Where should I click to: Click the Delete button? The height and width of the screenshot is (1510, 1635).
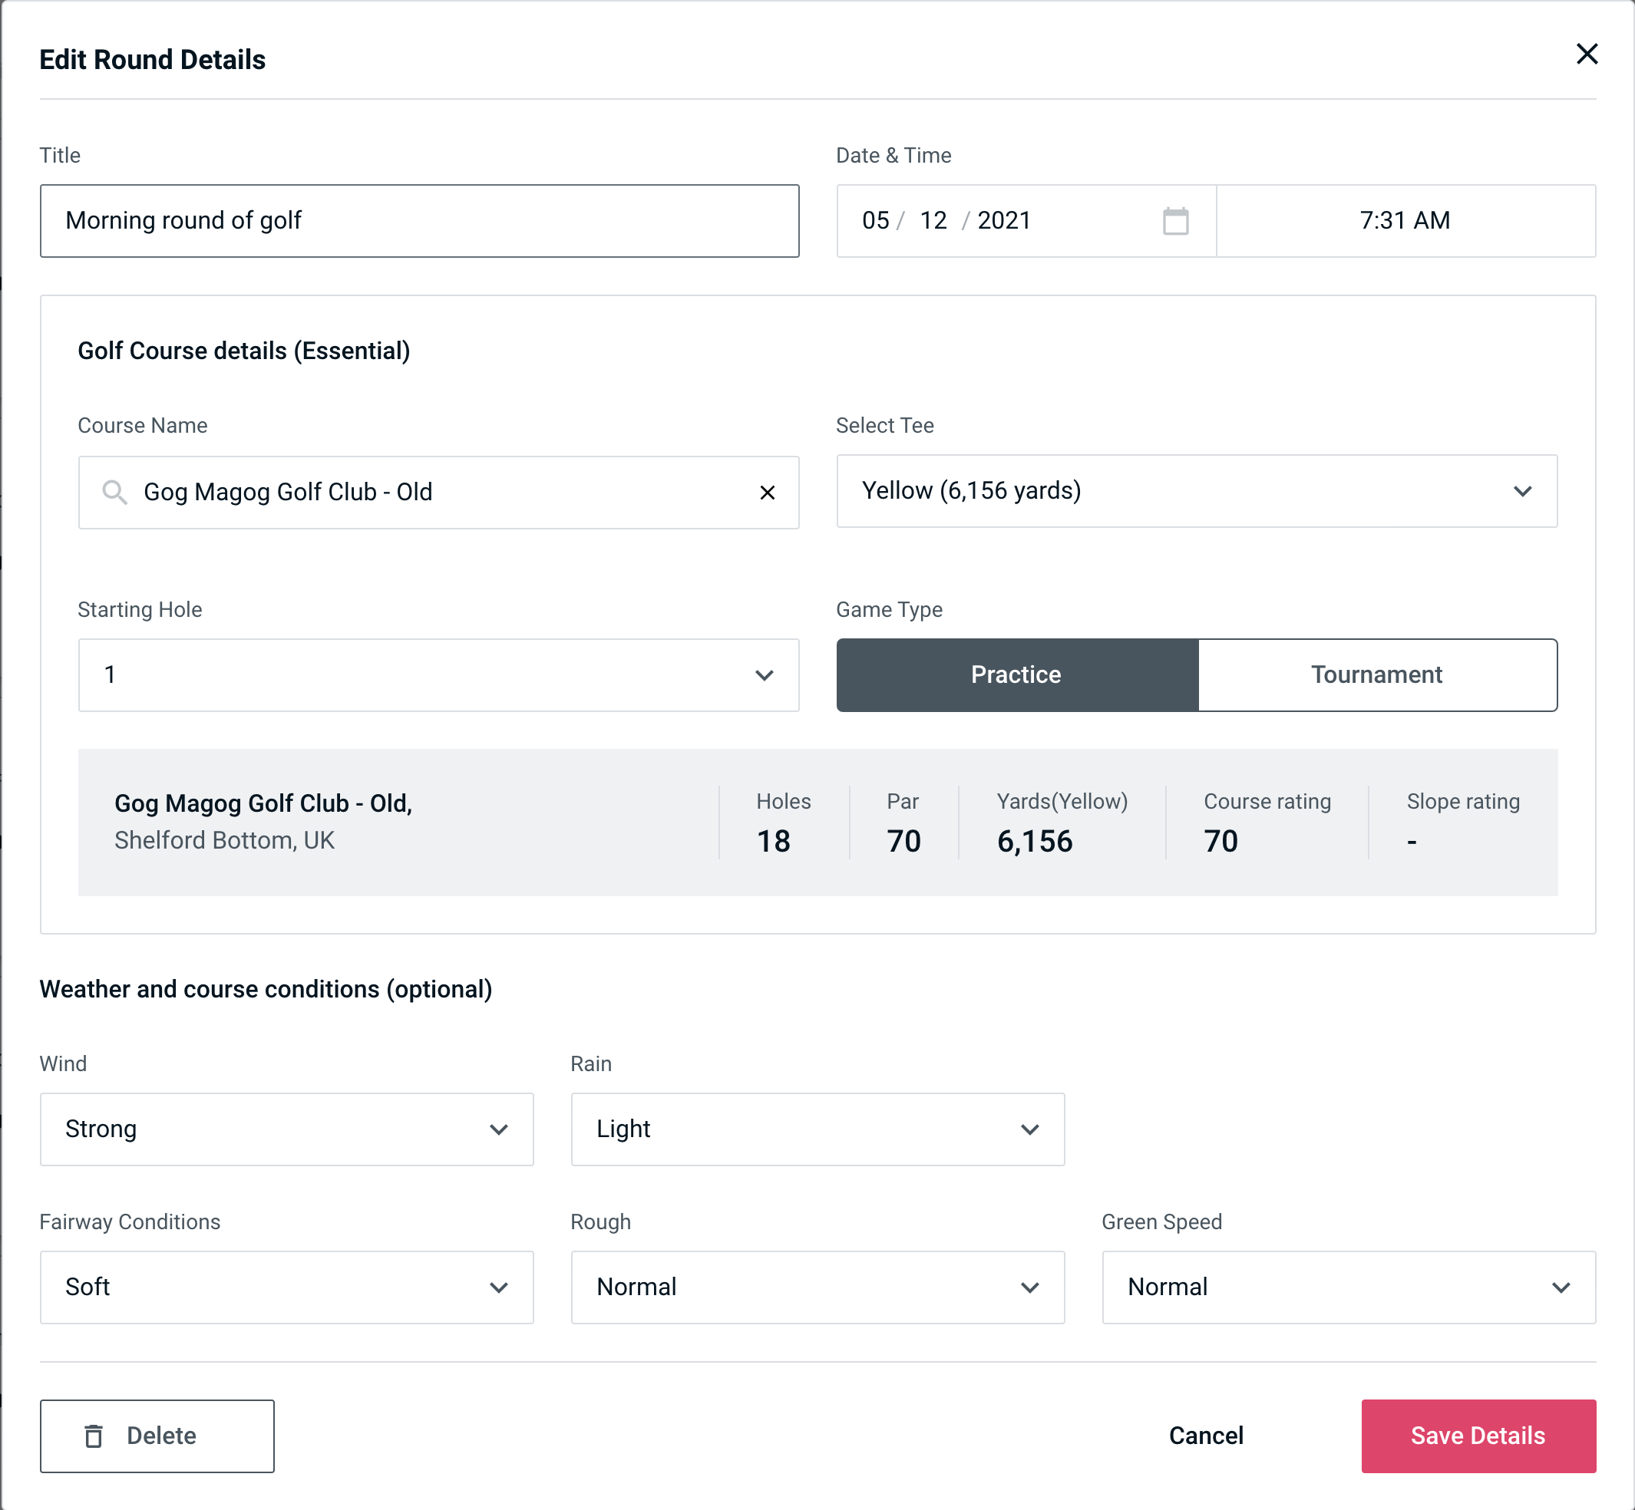pyautogui.click(x=158, y=1435)
